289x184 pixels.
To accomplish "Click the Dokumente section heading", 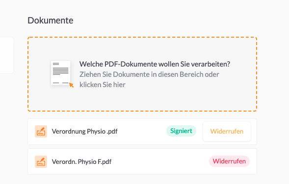I will point(51,21).
